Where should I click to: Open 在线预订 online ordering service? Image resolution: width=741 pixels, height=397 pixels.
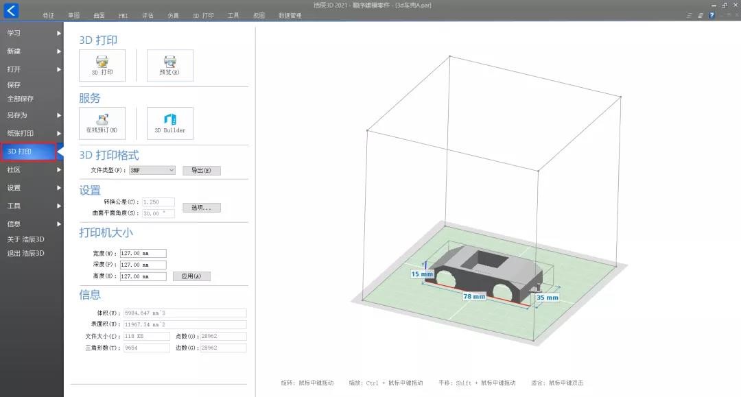pyautogui.click(x=102, y=123)
